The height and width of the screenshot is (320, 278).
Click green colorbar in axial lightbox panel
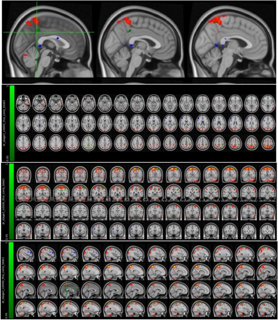coord(12,123)
